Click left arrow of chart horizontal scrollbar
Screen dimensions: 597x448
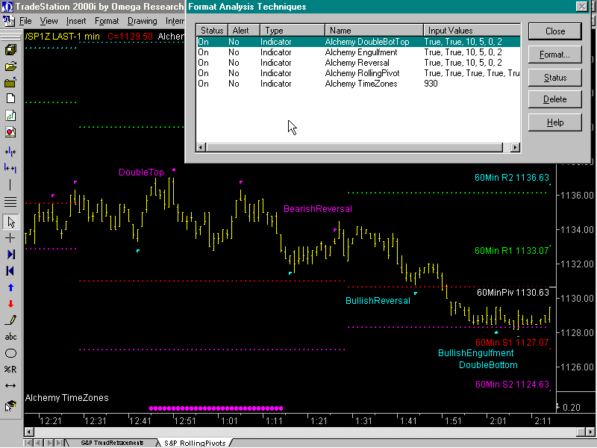click(29, 432)
